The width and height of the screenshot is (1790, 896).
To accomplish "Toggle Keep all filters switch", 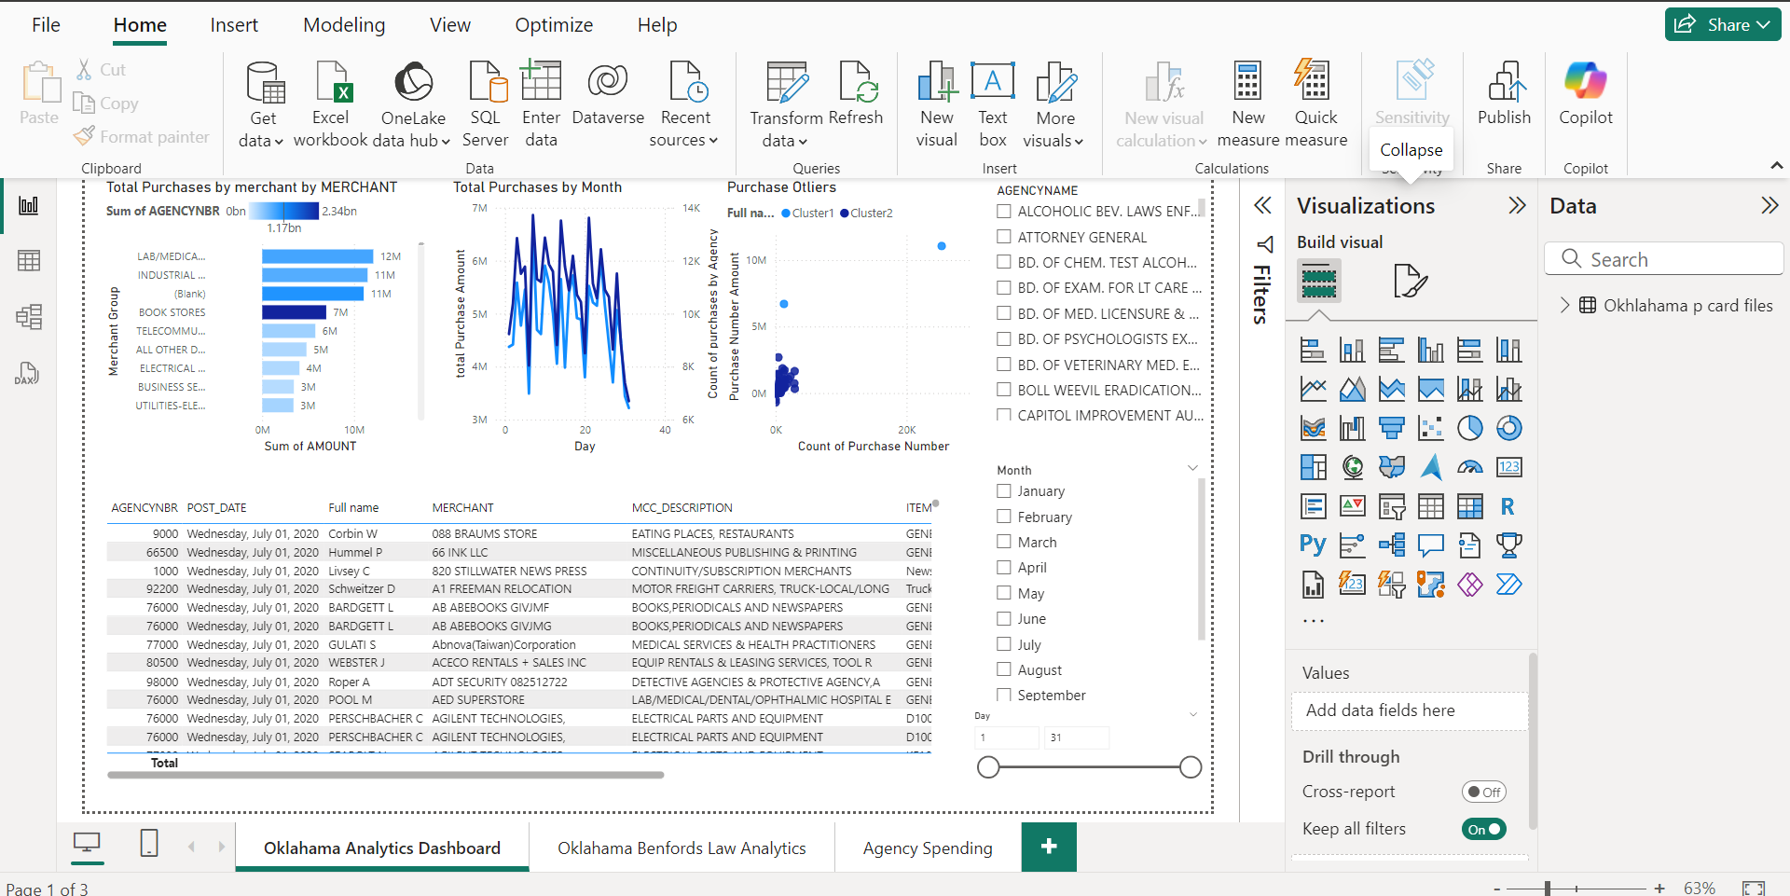I will 1483,829.
